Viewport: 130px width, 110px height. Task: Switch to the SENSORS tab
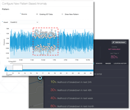click(x=99, y=64)
